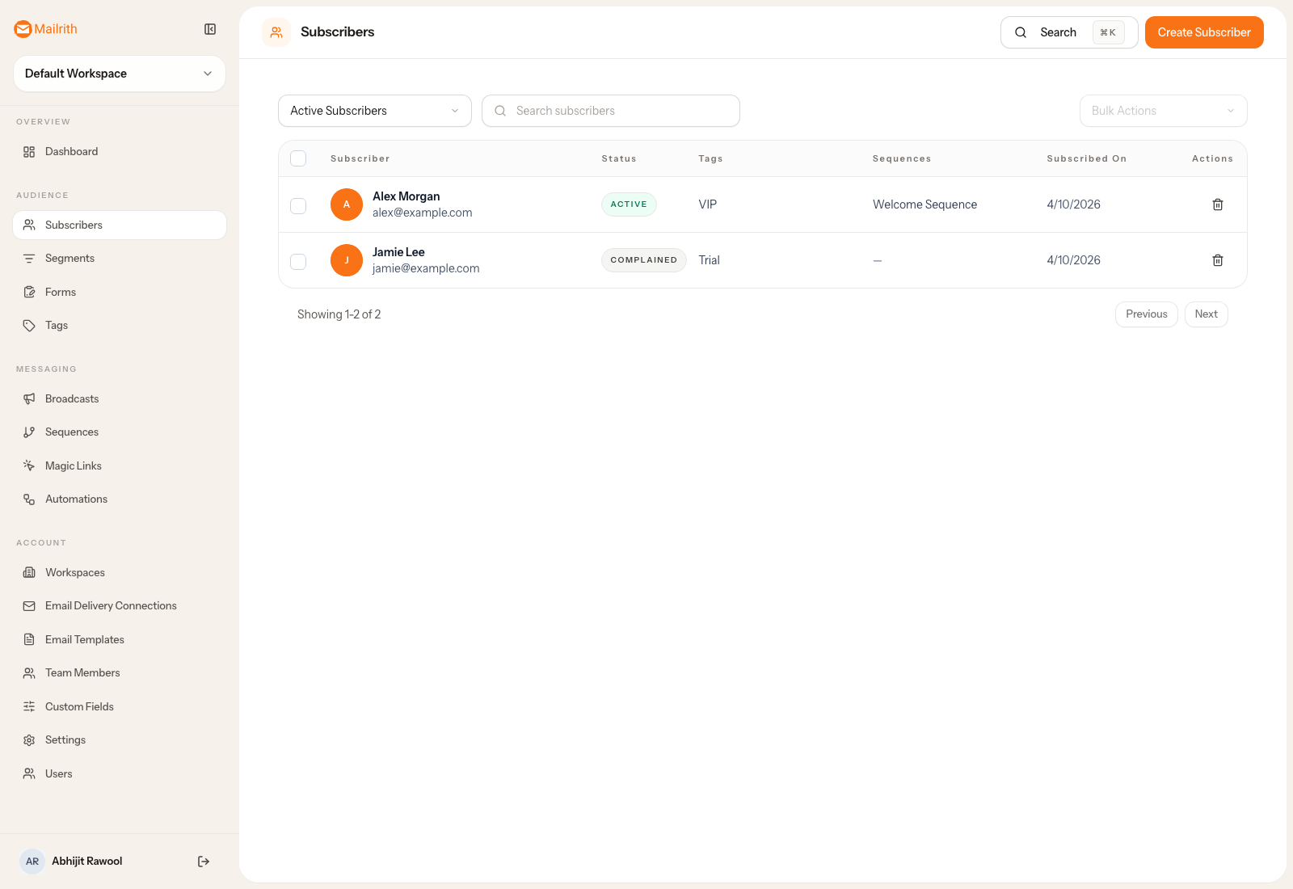This screenshot has width=1293, height=889.
Task: Open the Forms section
Action: [x=60, y=292]
